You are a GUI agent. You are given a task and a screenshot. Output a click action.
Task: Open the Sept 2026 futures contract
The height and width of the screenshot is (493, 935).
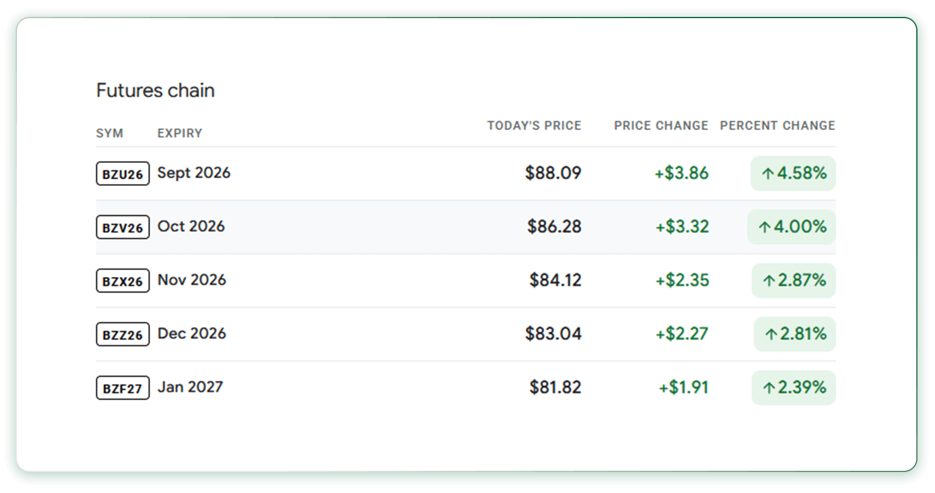466,173
